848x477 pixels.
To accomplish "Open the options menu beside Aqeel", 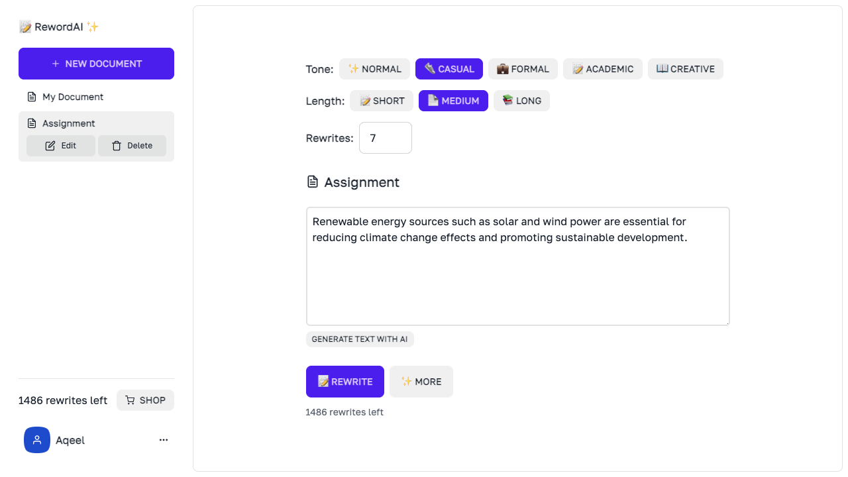I will pos(163,440).
